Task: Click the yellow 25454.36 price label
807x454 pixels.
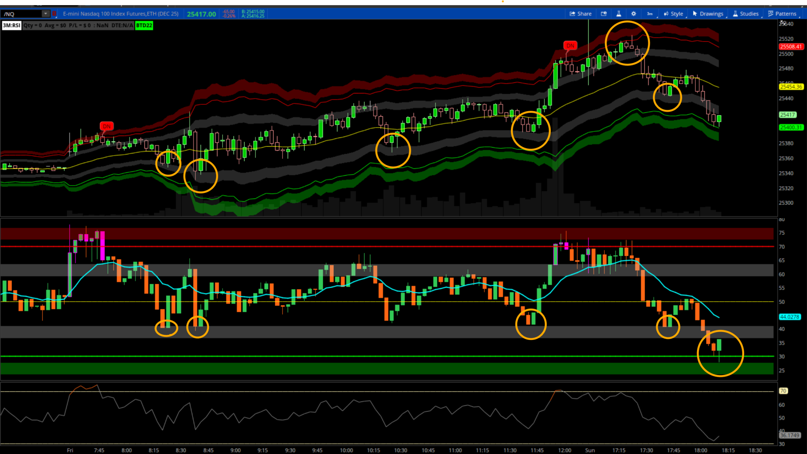Action: (790, 87)
